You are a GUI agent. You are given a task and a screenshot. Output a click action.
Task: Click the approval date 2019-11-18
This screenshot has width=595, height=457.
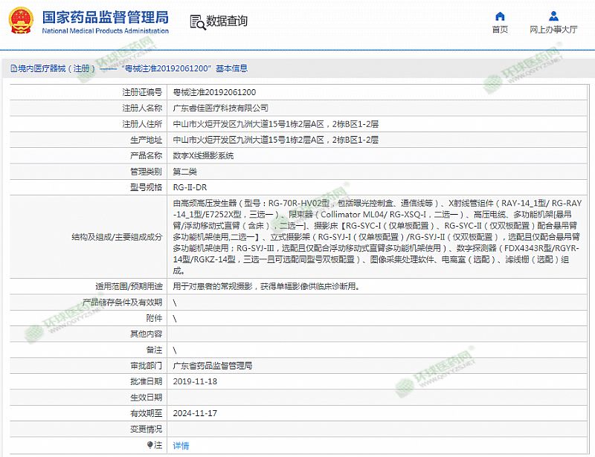195,381
